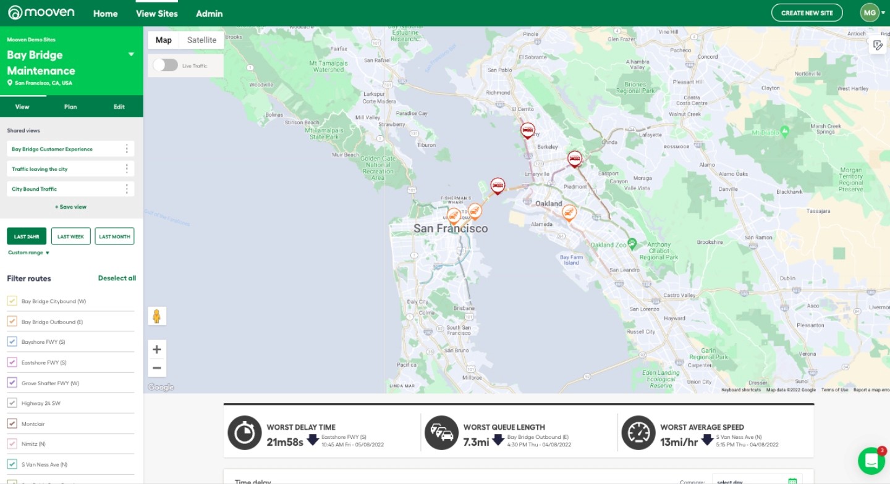890x484 pixels.
Task: Uncheck Eastshore FWY (S) route
Action: tap(12, 362)
